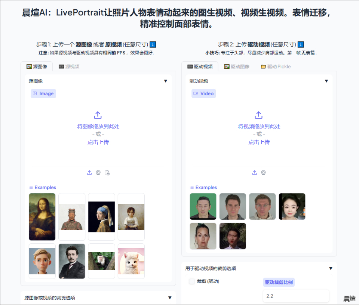Screen dimensions: 359x305
Task: Select the Mona Lisa example image
Action: [42, 217]
